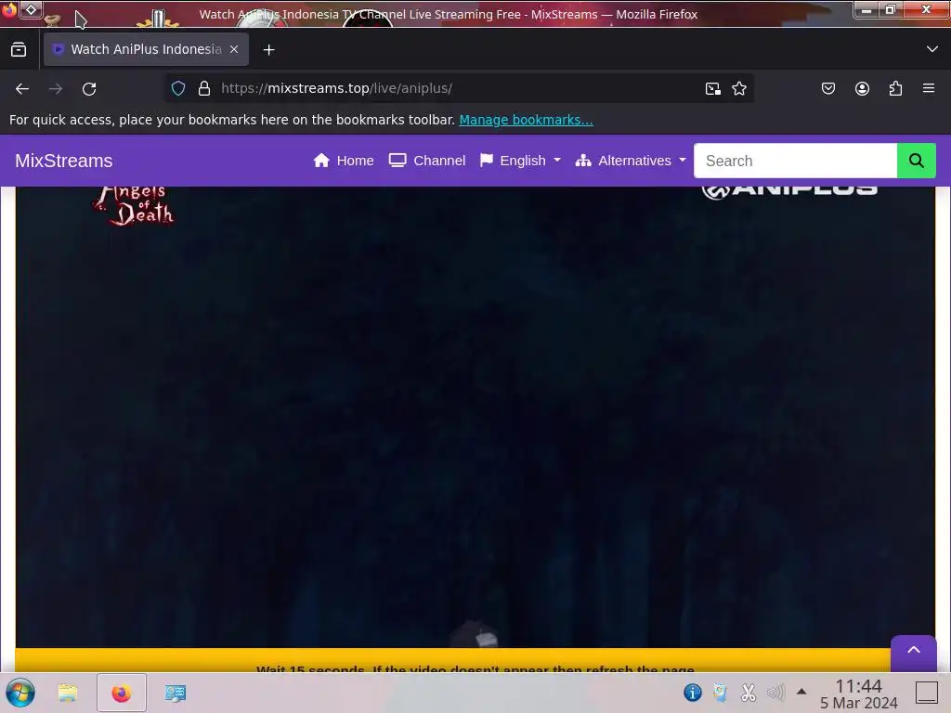Expand hidden tray icons arrow
Image resolution: width=951 pixels, height=713 pixels.
(801, 691)
